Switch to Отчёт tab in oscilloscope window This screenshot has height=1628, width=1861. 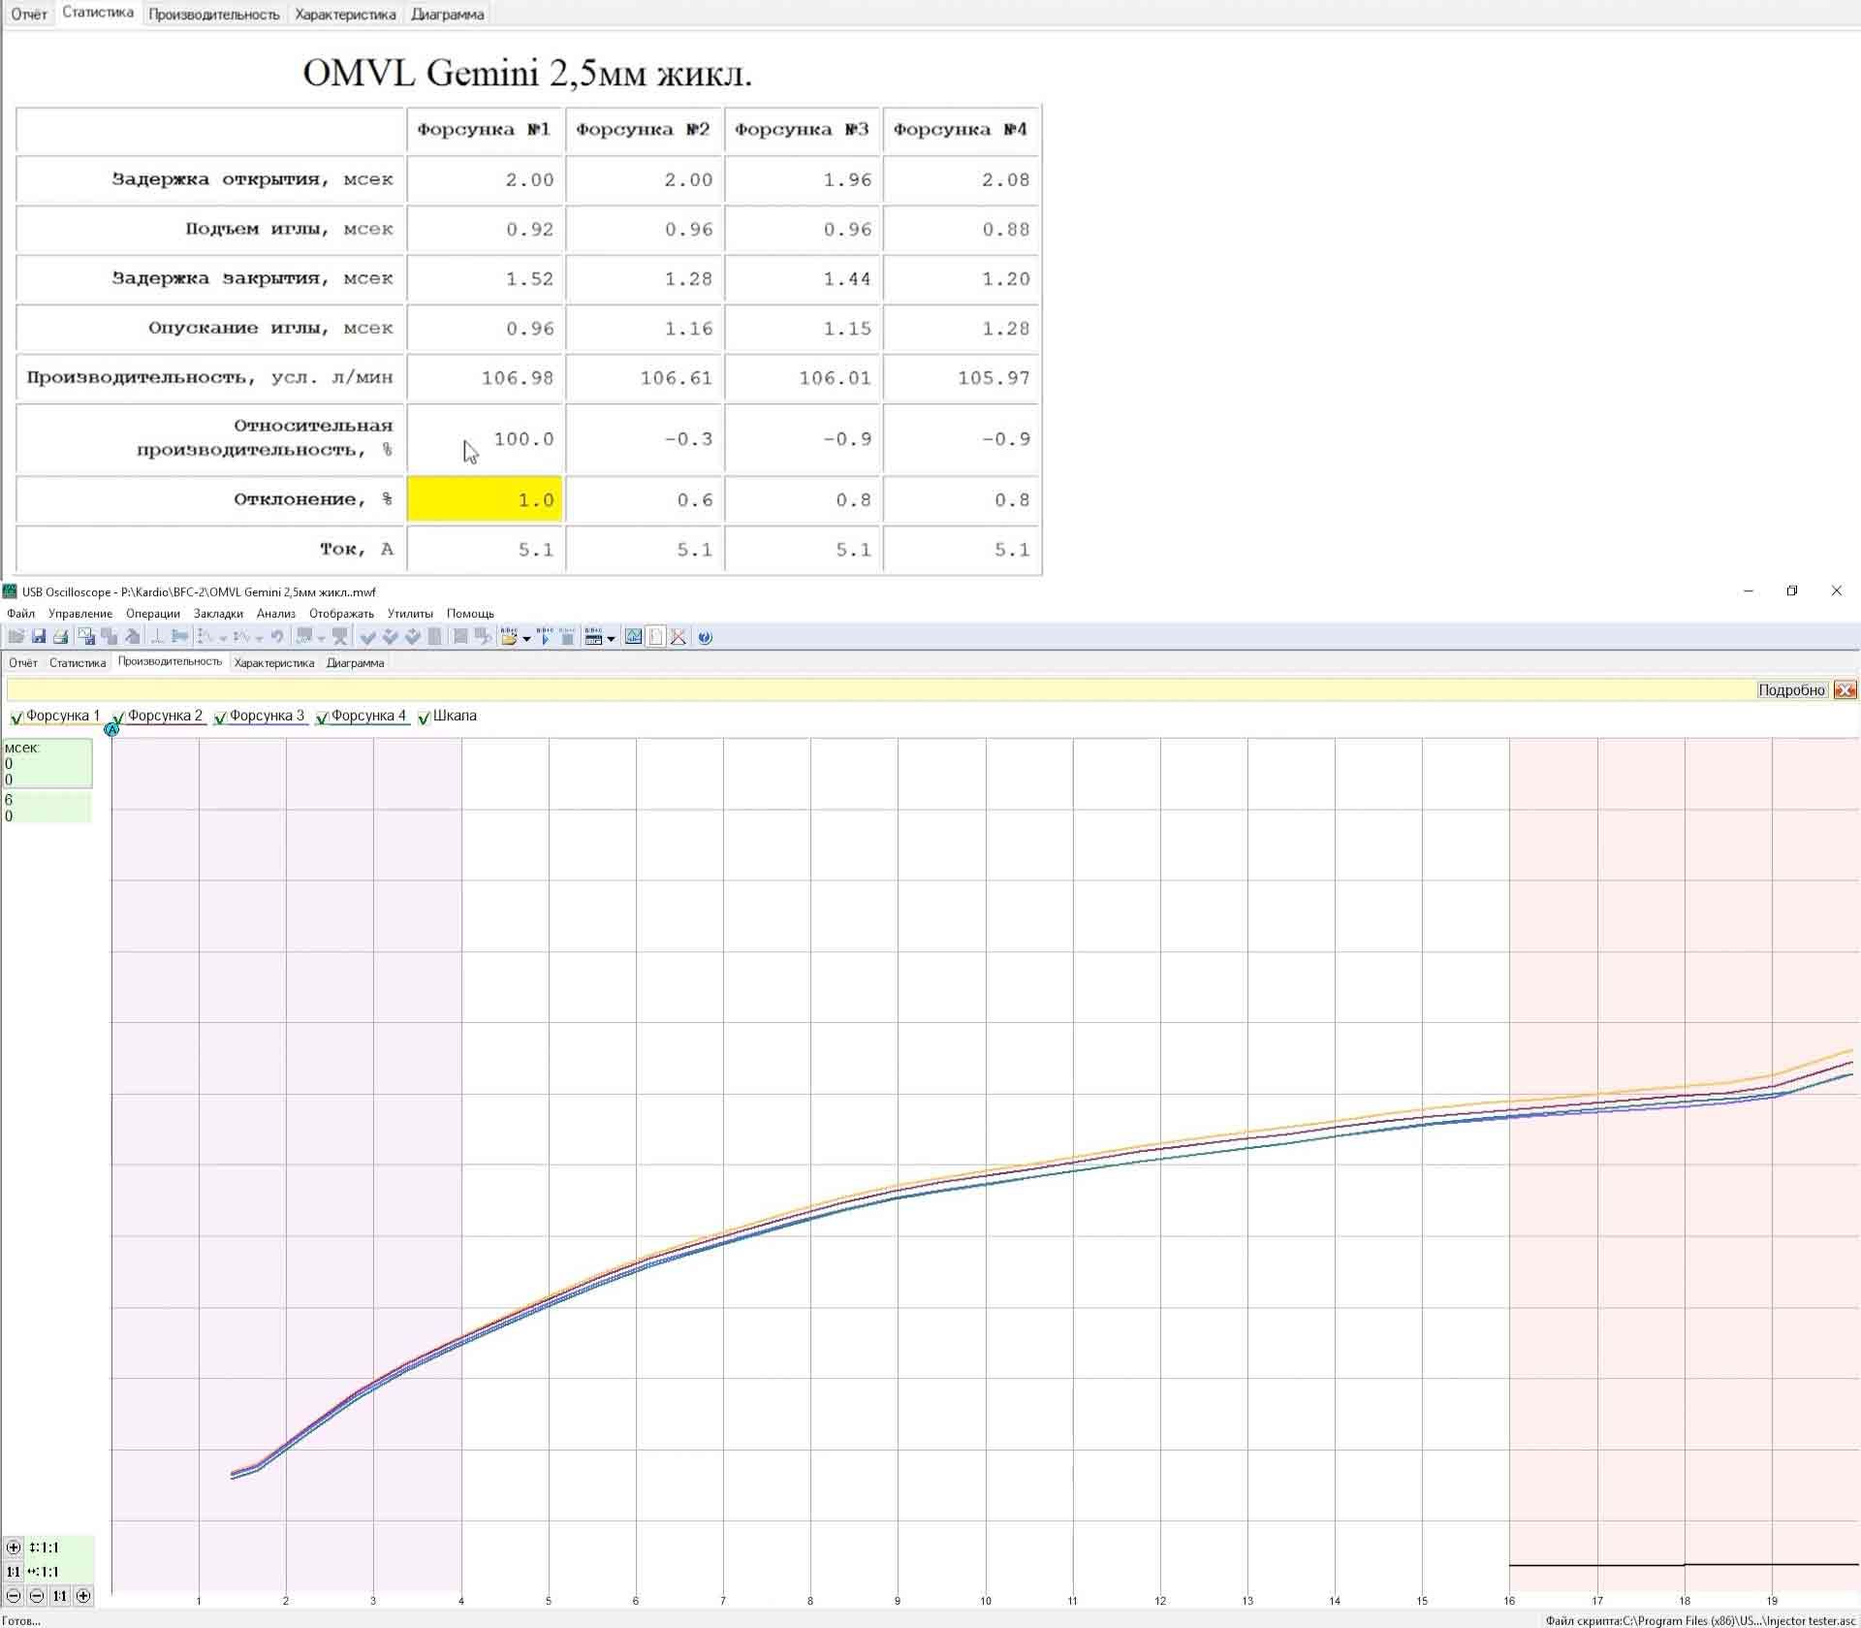(23, 663)
